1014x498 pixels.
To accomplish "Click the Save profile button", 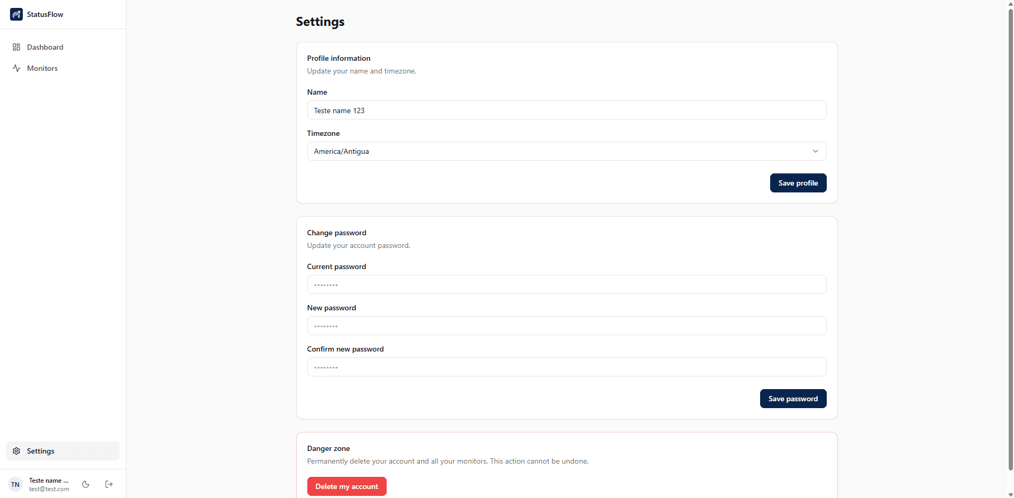I will (x=798, y=182).
